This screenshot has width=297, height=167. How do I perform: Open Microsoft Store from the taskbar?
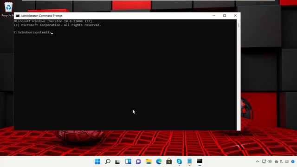[x=169, y=161]
